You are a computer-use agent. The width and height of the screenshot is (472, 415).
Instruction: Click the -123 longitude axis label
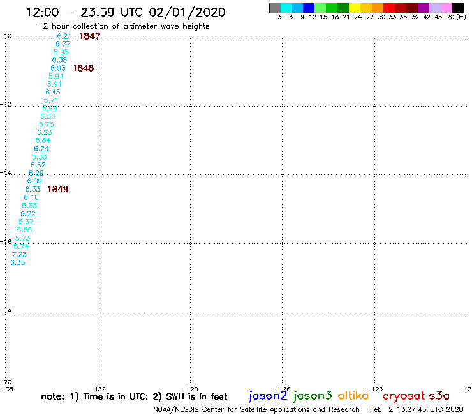pyautogui.click(x=375, y=389)
